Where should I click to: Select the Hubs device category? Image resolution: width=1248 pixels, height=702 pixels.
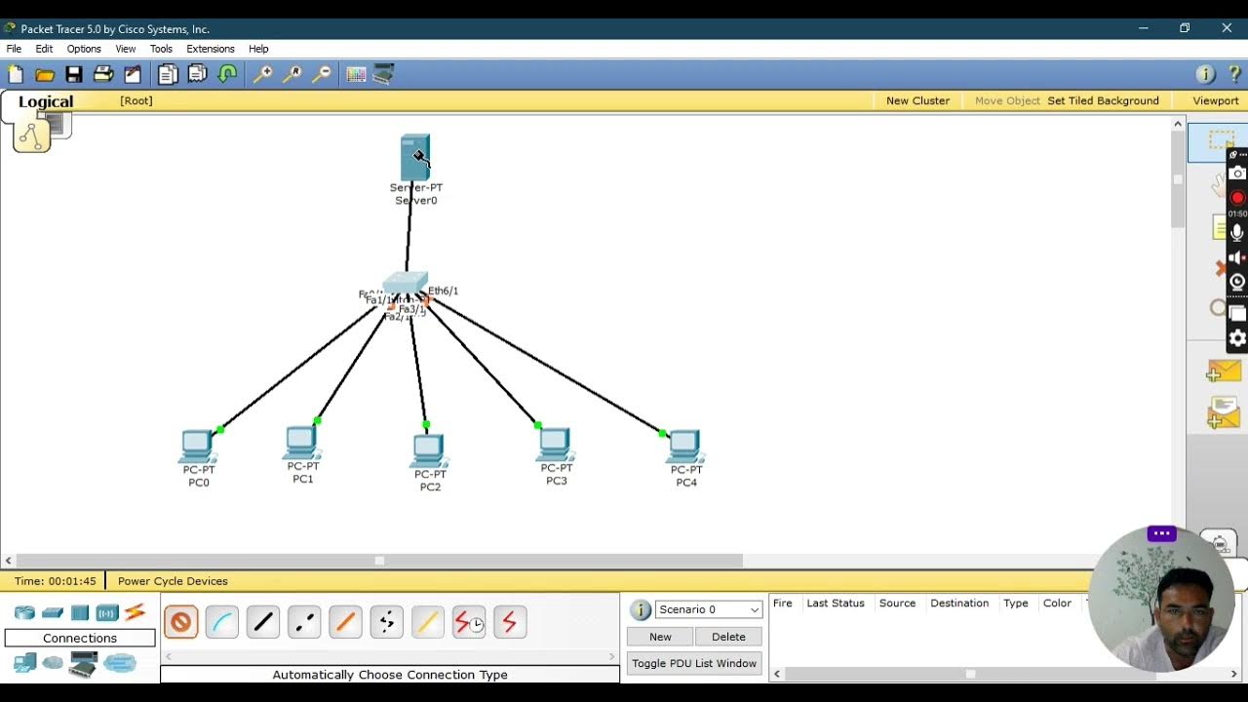click(x=80, y=613)
